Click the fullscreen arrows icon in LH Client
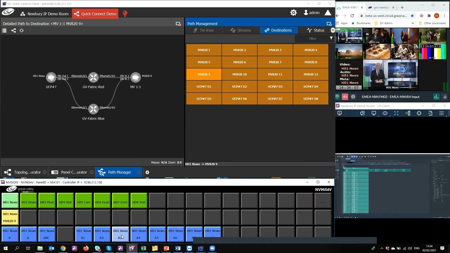450x253 pixels. point(396,113)
